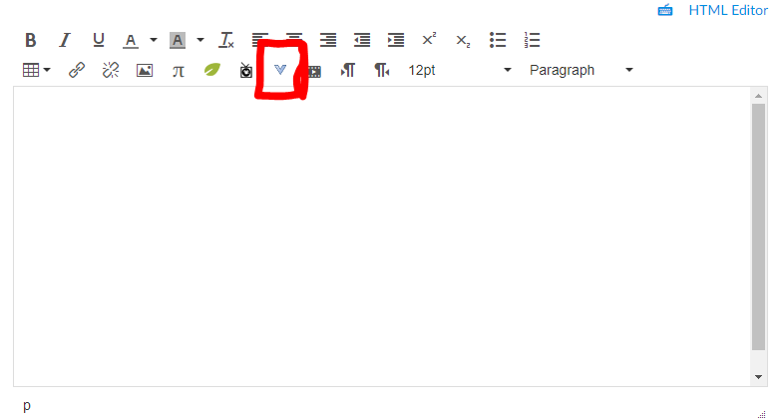This screenshot has height=418, width=778.
Task: Open the math equation editor pi icon
Action: click(x=179, y=71)
